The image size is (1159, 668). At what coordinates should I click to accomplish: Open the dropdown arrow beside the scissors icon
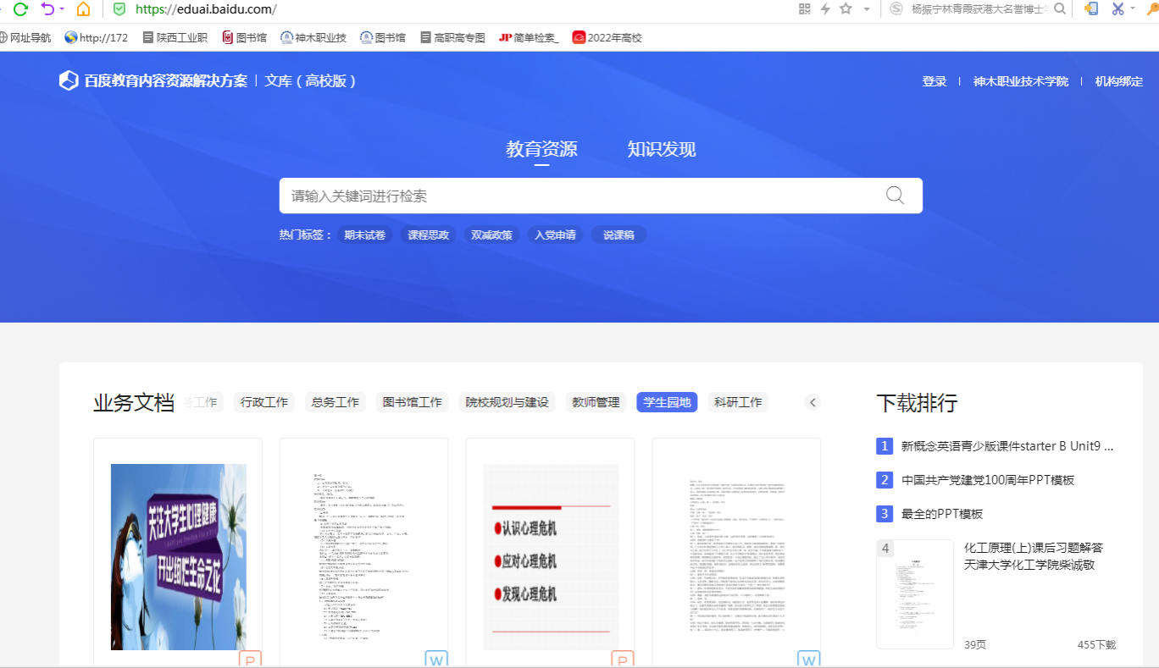click(1133, 9)
